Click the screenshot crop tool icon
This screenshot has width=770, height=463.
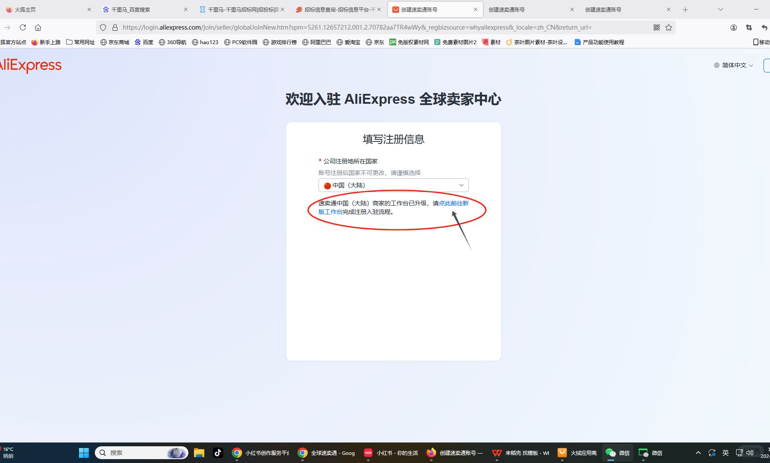pyautogui.click(x=749, y=27)
